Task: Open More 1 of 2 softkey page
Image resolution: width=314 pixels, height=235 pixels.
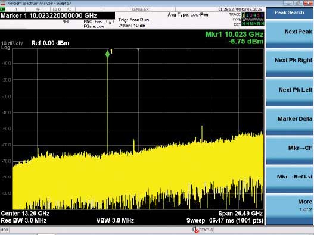Action: 290,208
